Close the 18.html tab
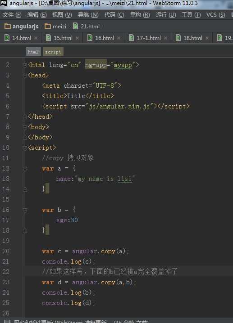233x323 pixels. (207, 38)
